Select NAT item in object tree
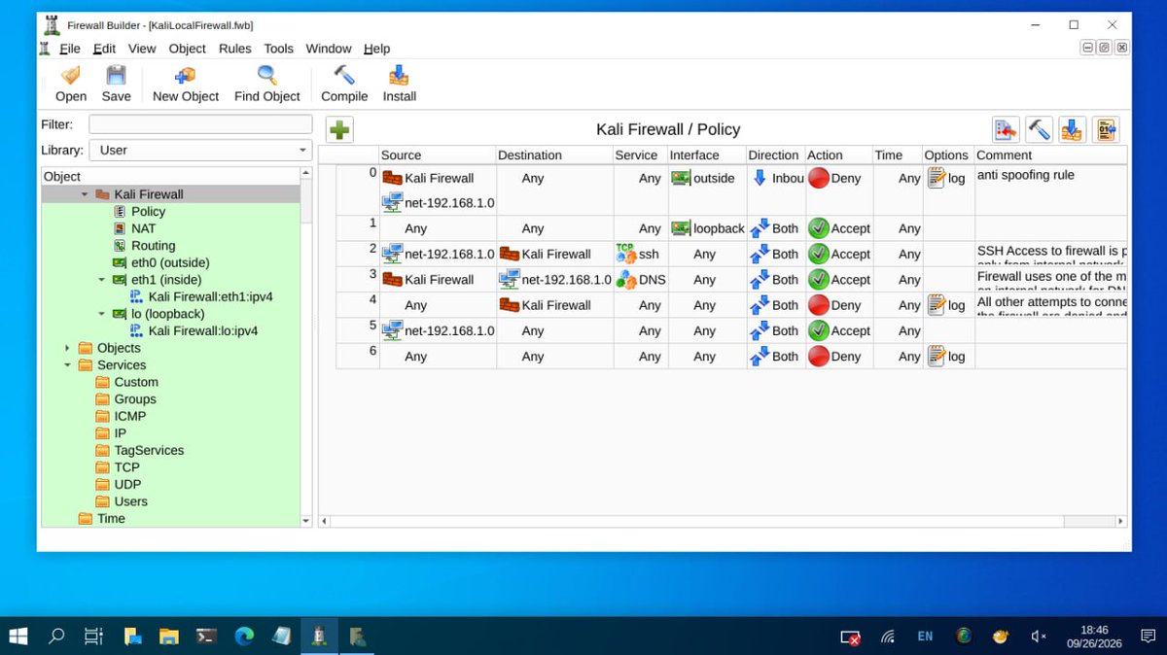This screenshot has width=1167, height=655. 143,228
